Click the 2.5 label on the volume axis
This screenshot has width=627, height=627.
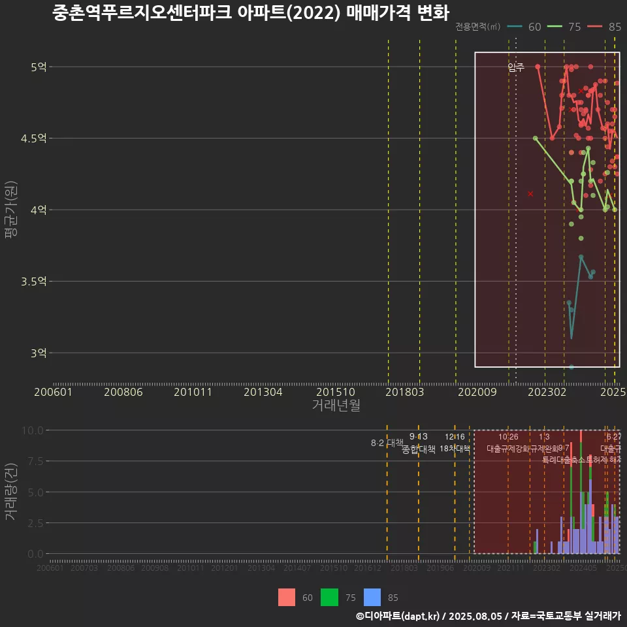coord(35,523)
